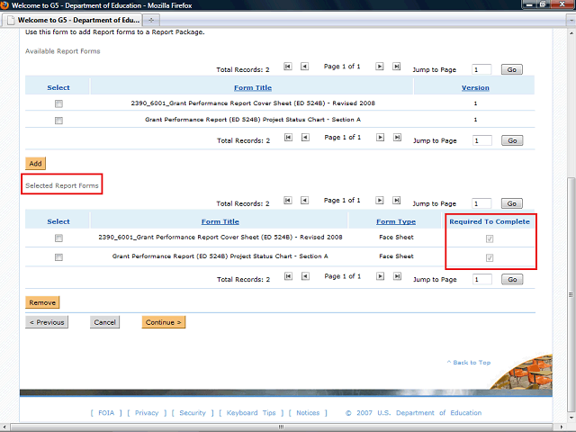Click the Add button
Image resolution: width=576 pixels, height=432 pixels.
36,164
